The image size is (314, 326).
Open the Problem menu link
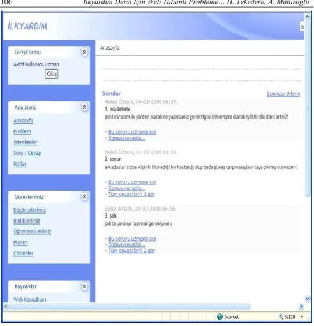click(x=22, y=131)
